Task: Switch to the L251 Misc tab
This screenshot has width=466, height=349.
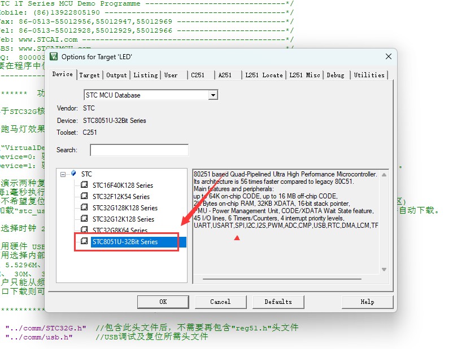Action: coord(304,75)
